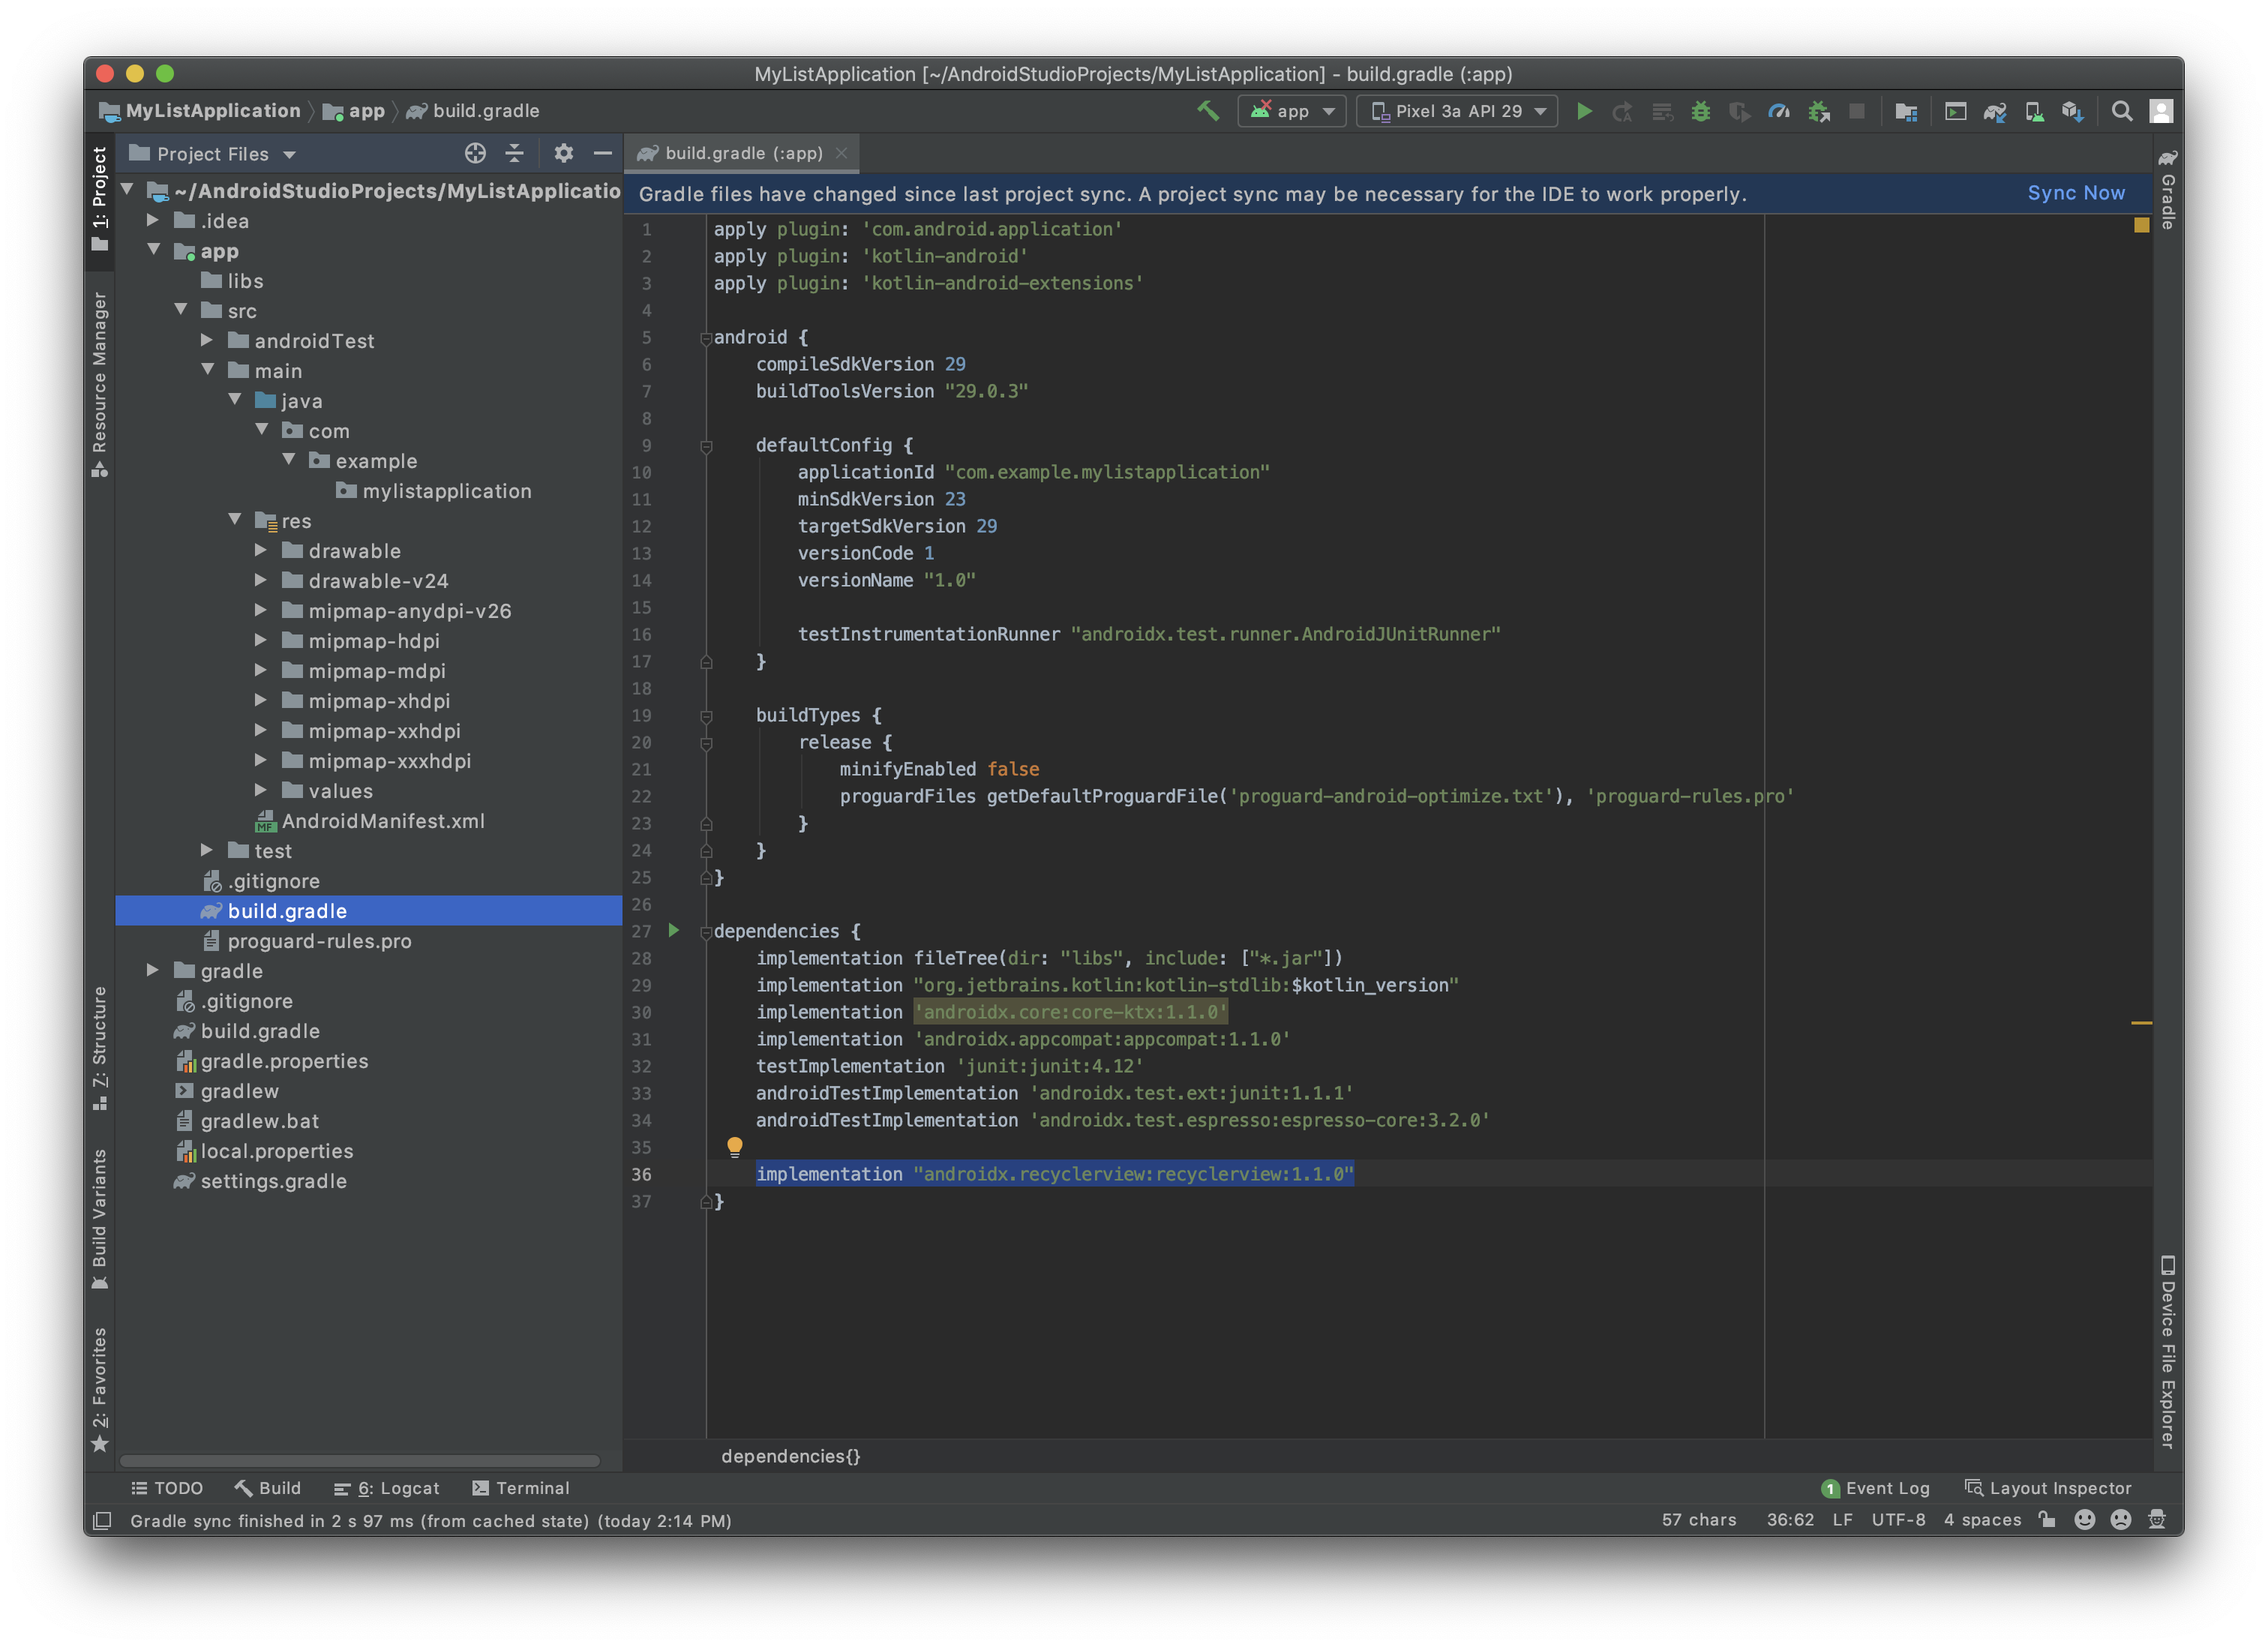The width and height of the screenshot is (2268, 1647).
Task: Open SDK Manager cube icon
Action: pyautogui.click(x=2072, y=111)
